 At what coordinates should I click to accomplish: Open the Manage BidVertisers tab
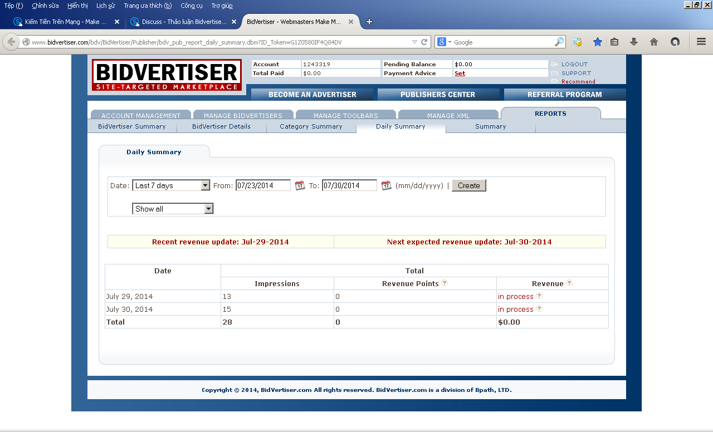[243, 115]
